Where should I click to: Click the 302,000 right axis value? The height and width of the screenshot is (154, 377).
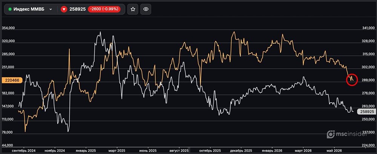click(368, 67)
